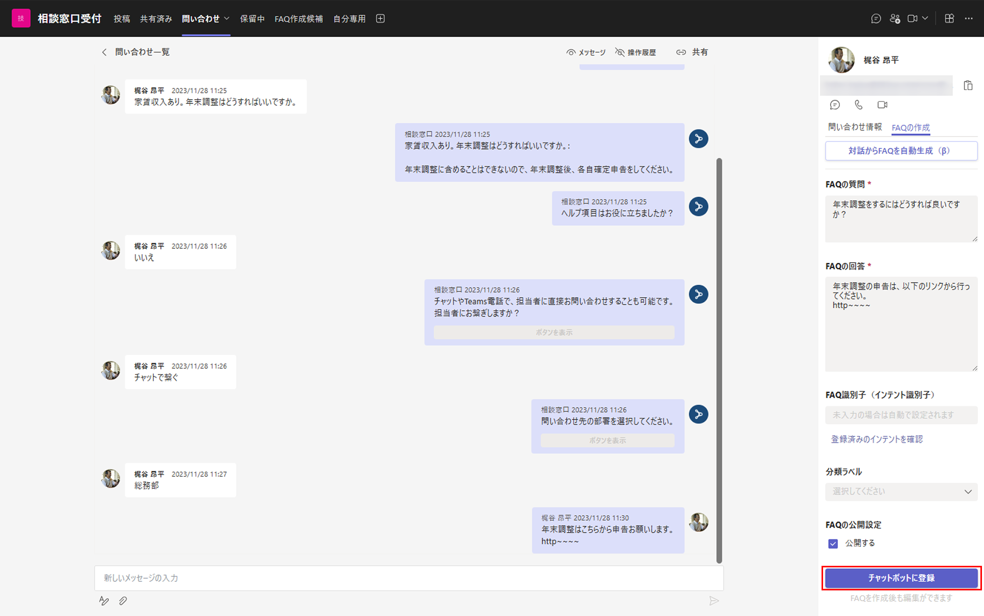
Task: Open 登録済みのインテントを確認 link
Action: tap(877, 439)
